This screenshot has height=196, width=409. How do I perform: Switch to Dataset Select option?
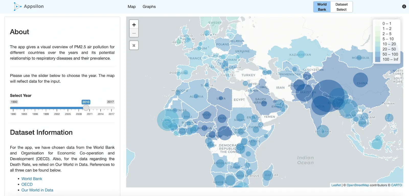tap(341, 7)
